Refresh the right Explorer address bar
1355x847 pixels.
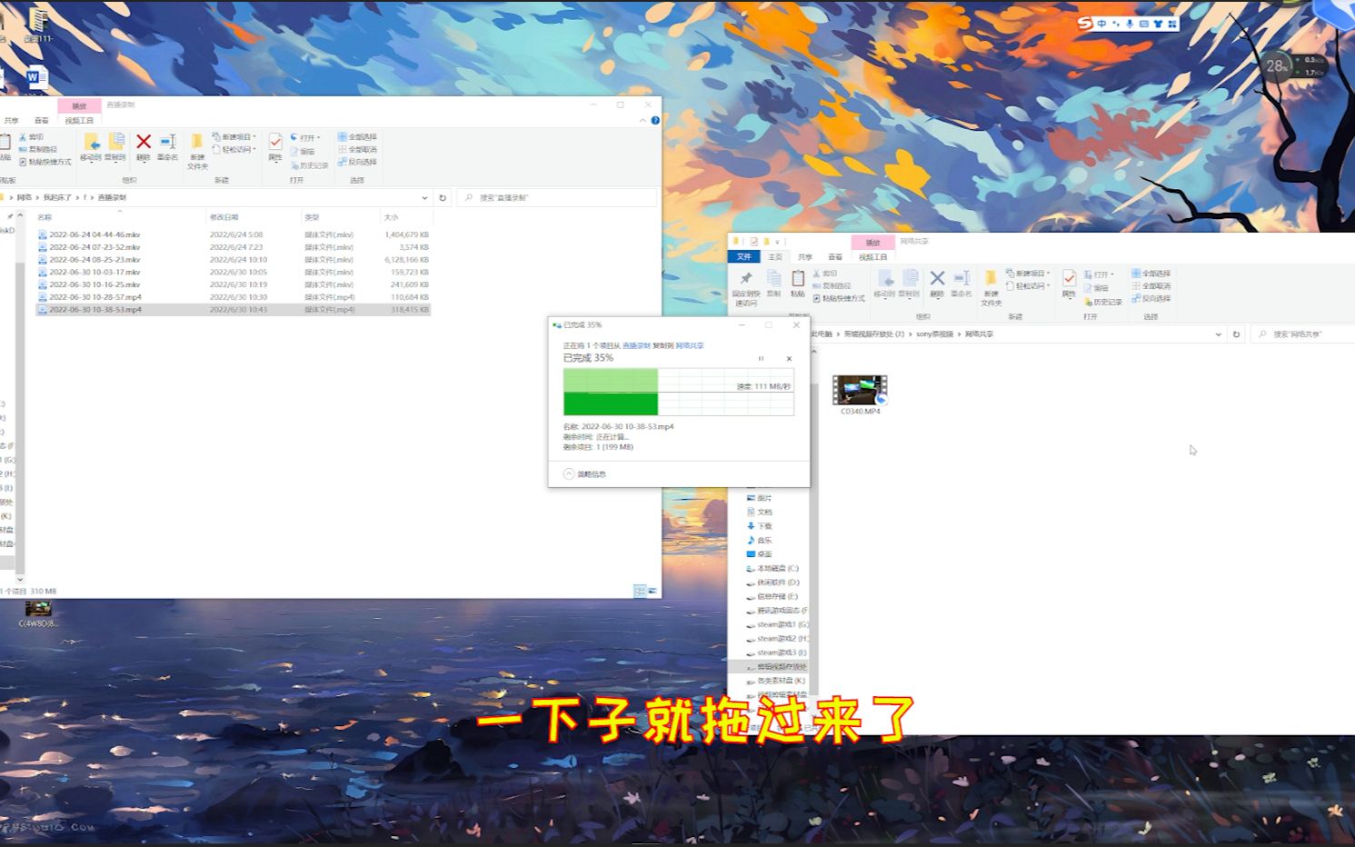[1236, 334]
